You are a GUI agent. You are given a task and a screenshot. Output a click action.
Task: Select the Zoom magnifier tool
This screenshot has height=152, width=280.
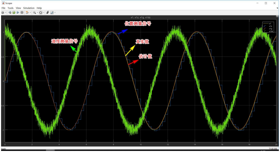[x=34, y=12]
